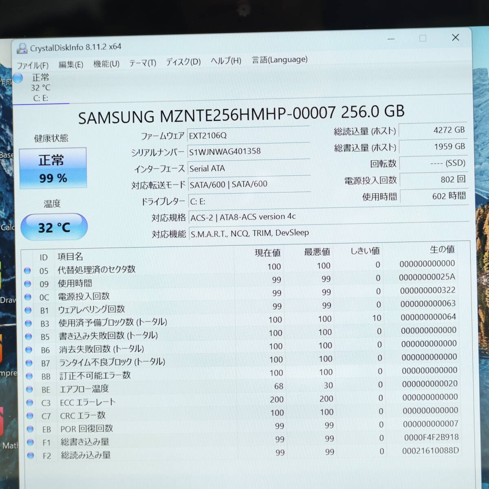Screen dimensions: 489x489
Task: Click the firmware field EXT2106Q
Action: (x=249, y=135)
